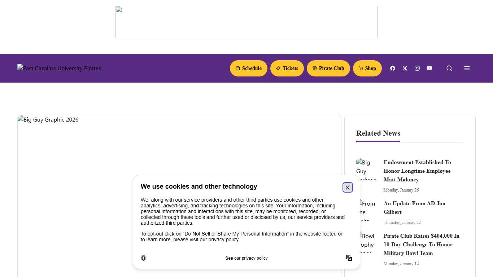Click the search magnifier icon
Image resolution: width=493 pixels, height=277 pixels.
pyautogui.click(x=449, y=68)
